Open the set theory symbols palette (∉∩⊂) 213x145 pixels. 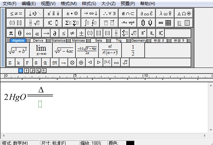coord(128,14)
